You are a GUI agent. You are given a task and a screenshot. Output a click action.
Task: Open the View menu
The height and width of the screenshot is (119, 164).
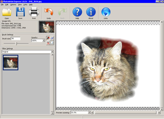[x=20, y=4]
